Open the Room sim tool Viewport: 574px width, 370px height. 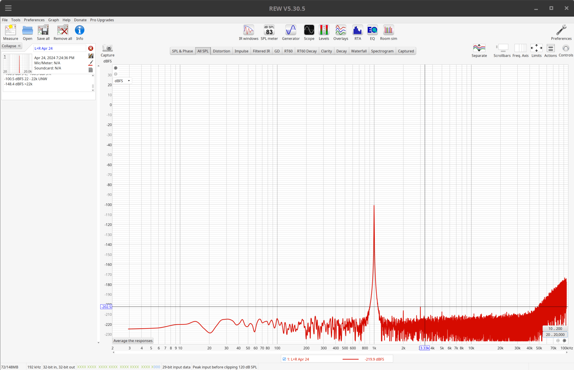pyautogui.click(x=388, y=33)
